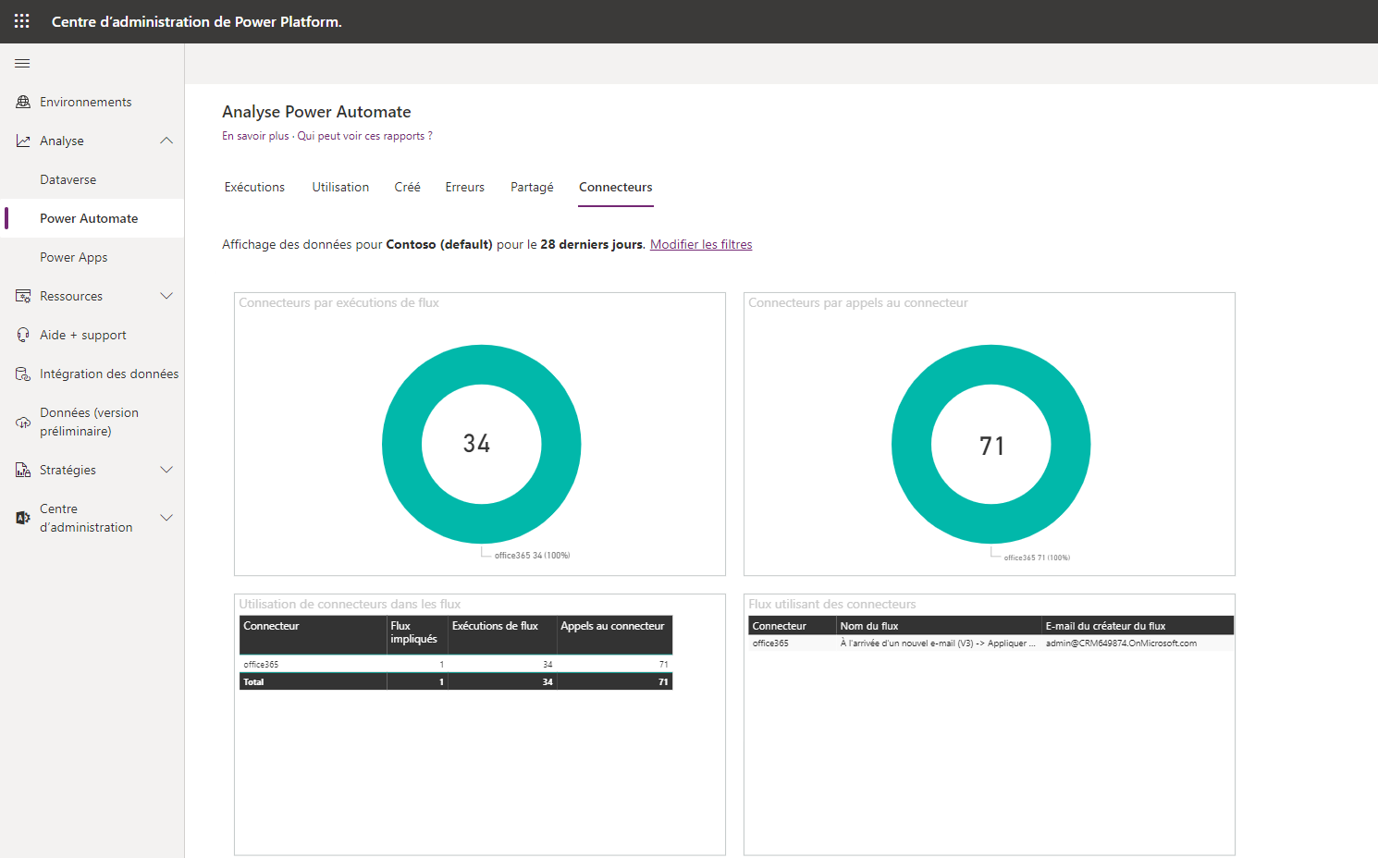Switch to the Créé tab

[x=407, y=187]
